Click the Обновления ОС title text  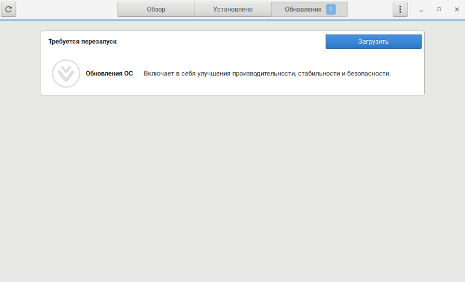(109, 74)
